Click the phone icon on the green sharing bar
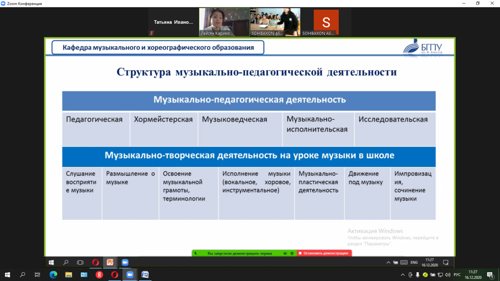Screen dimensions: 500x281 pyautogui.click(x=196, y=253)
